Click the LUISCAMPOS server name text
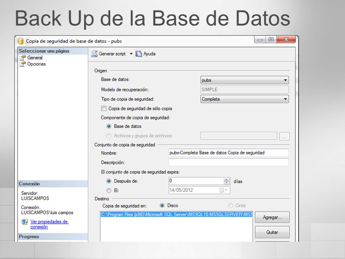The image size is (345, 259). 35,199
